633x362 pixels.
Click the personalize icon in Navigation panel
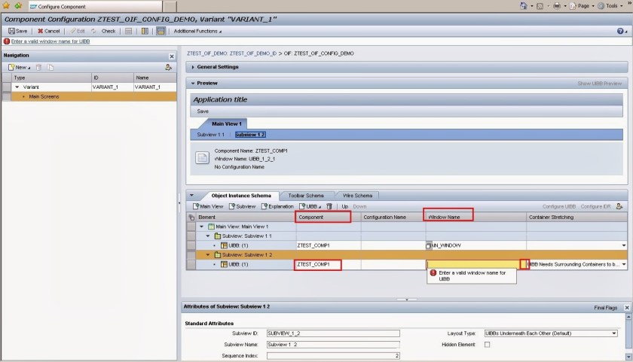point(169,67)
